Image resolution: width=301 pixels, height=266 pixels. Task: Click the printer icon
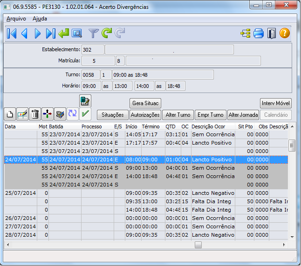point(259,33)
